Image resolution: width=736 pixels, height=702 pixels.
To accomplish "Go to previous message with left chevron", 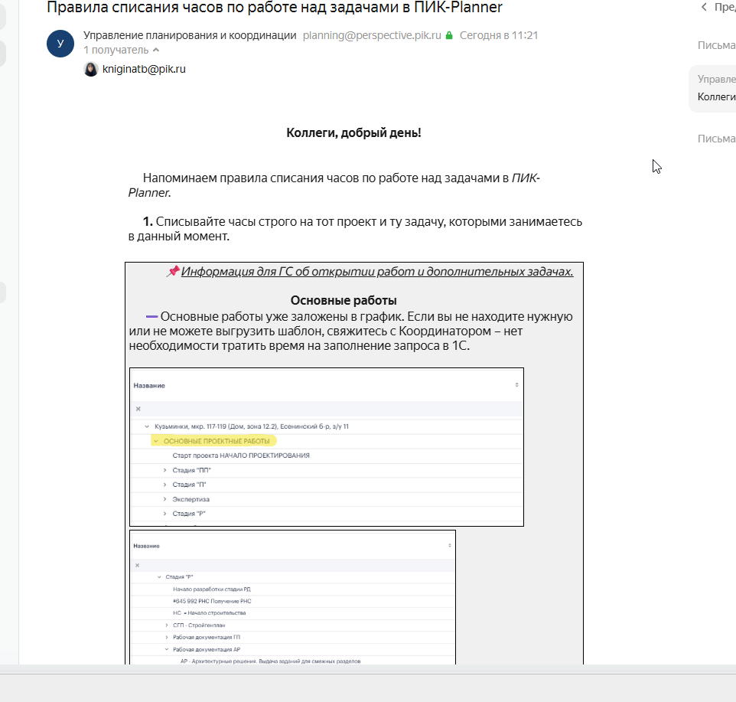I will coord(704,7).
